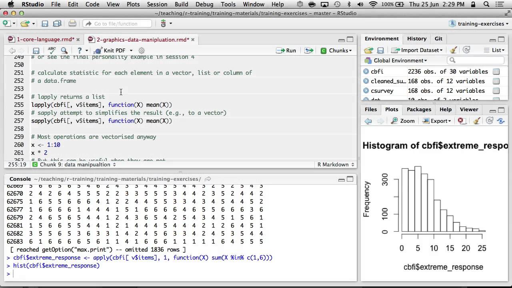Switch to Git tab

point(438,39)
